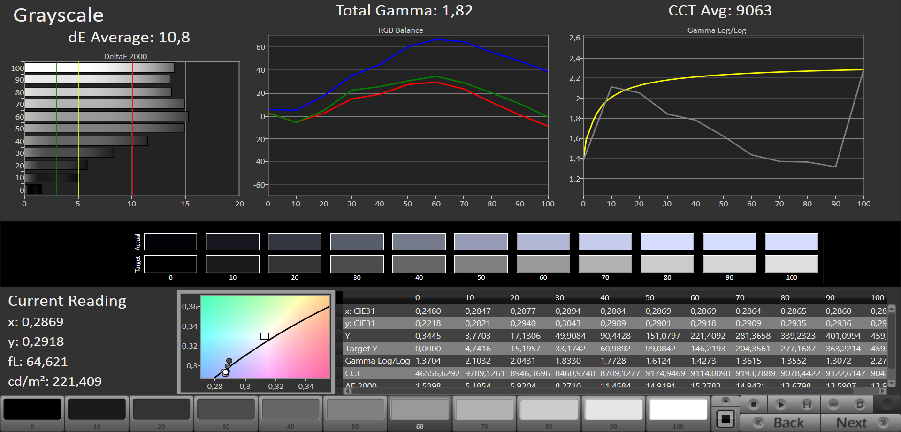Select the 90 percent gray pattern swatch
Viewport: 901px width, 432px height.
[613, 409]
